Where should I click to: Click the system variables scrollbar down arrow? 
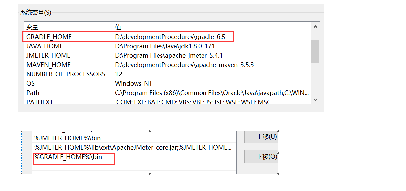coord(315,99)
